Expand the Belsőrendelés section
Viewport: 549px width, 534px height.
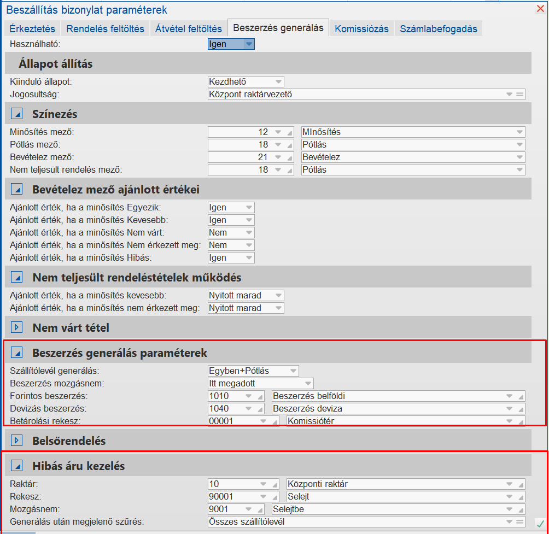[17, 441]
